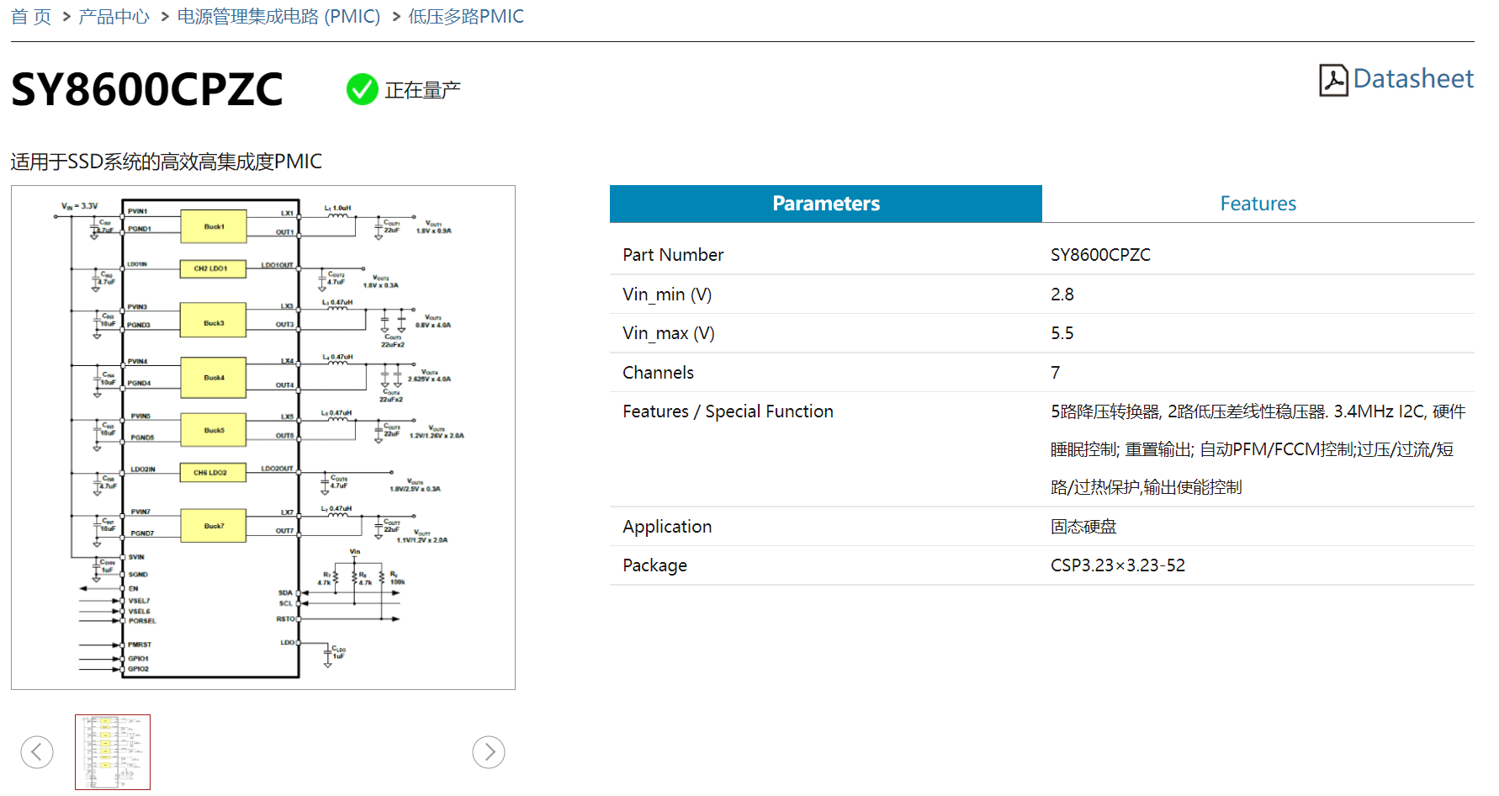Select the Vin_max (V) label
Screen dimensions: 1499x796
[669, 333]
